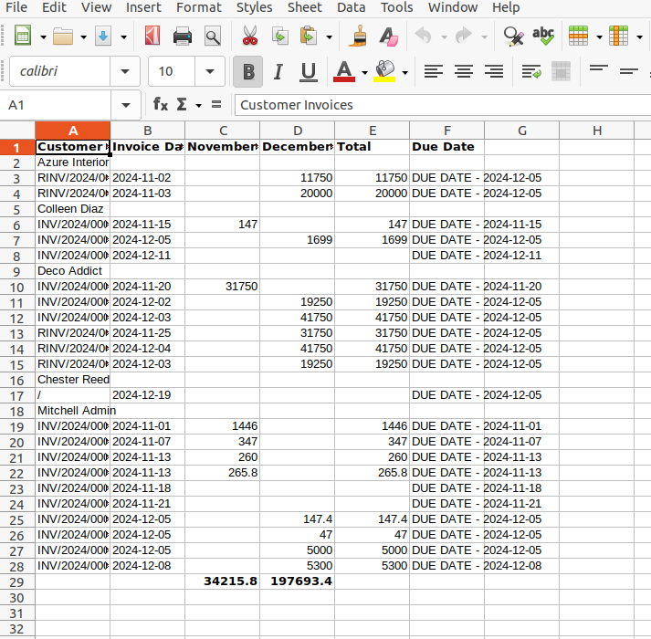
Task: Click the Toggle Print Preview icon
Action: [x=213, y=37]
